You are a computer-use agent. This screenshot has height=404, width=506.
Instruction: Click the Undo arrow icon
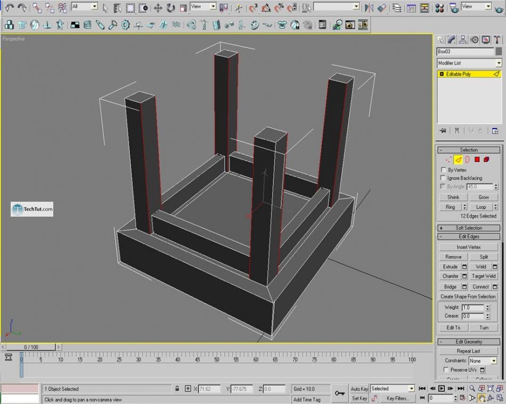(x=10, y=7)
